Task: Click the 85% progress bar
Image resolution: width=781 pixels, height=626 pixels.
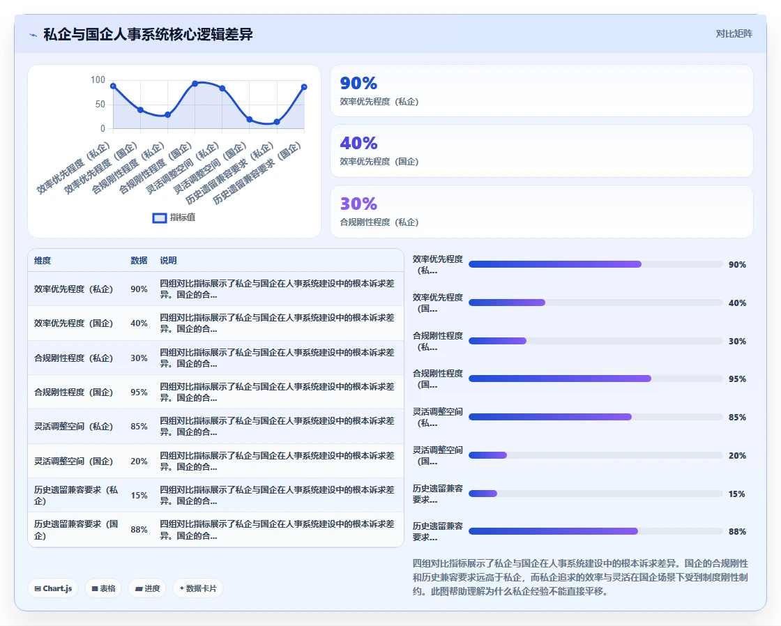Action: pyautogui.click(x=596, y=418)
